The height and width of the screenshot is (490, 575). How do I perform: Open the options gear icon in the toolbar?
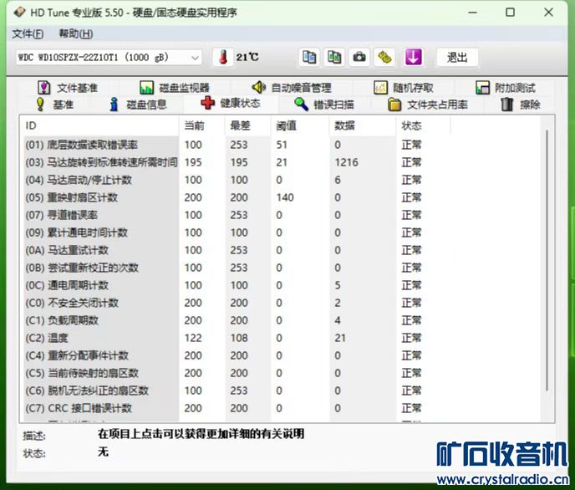click(x=384, y=57)
